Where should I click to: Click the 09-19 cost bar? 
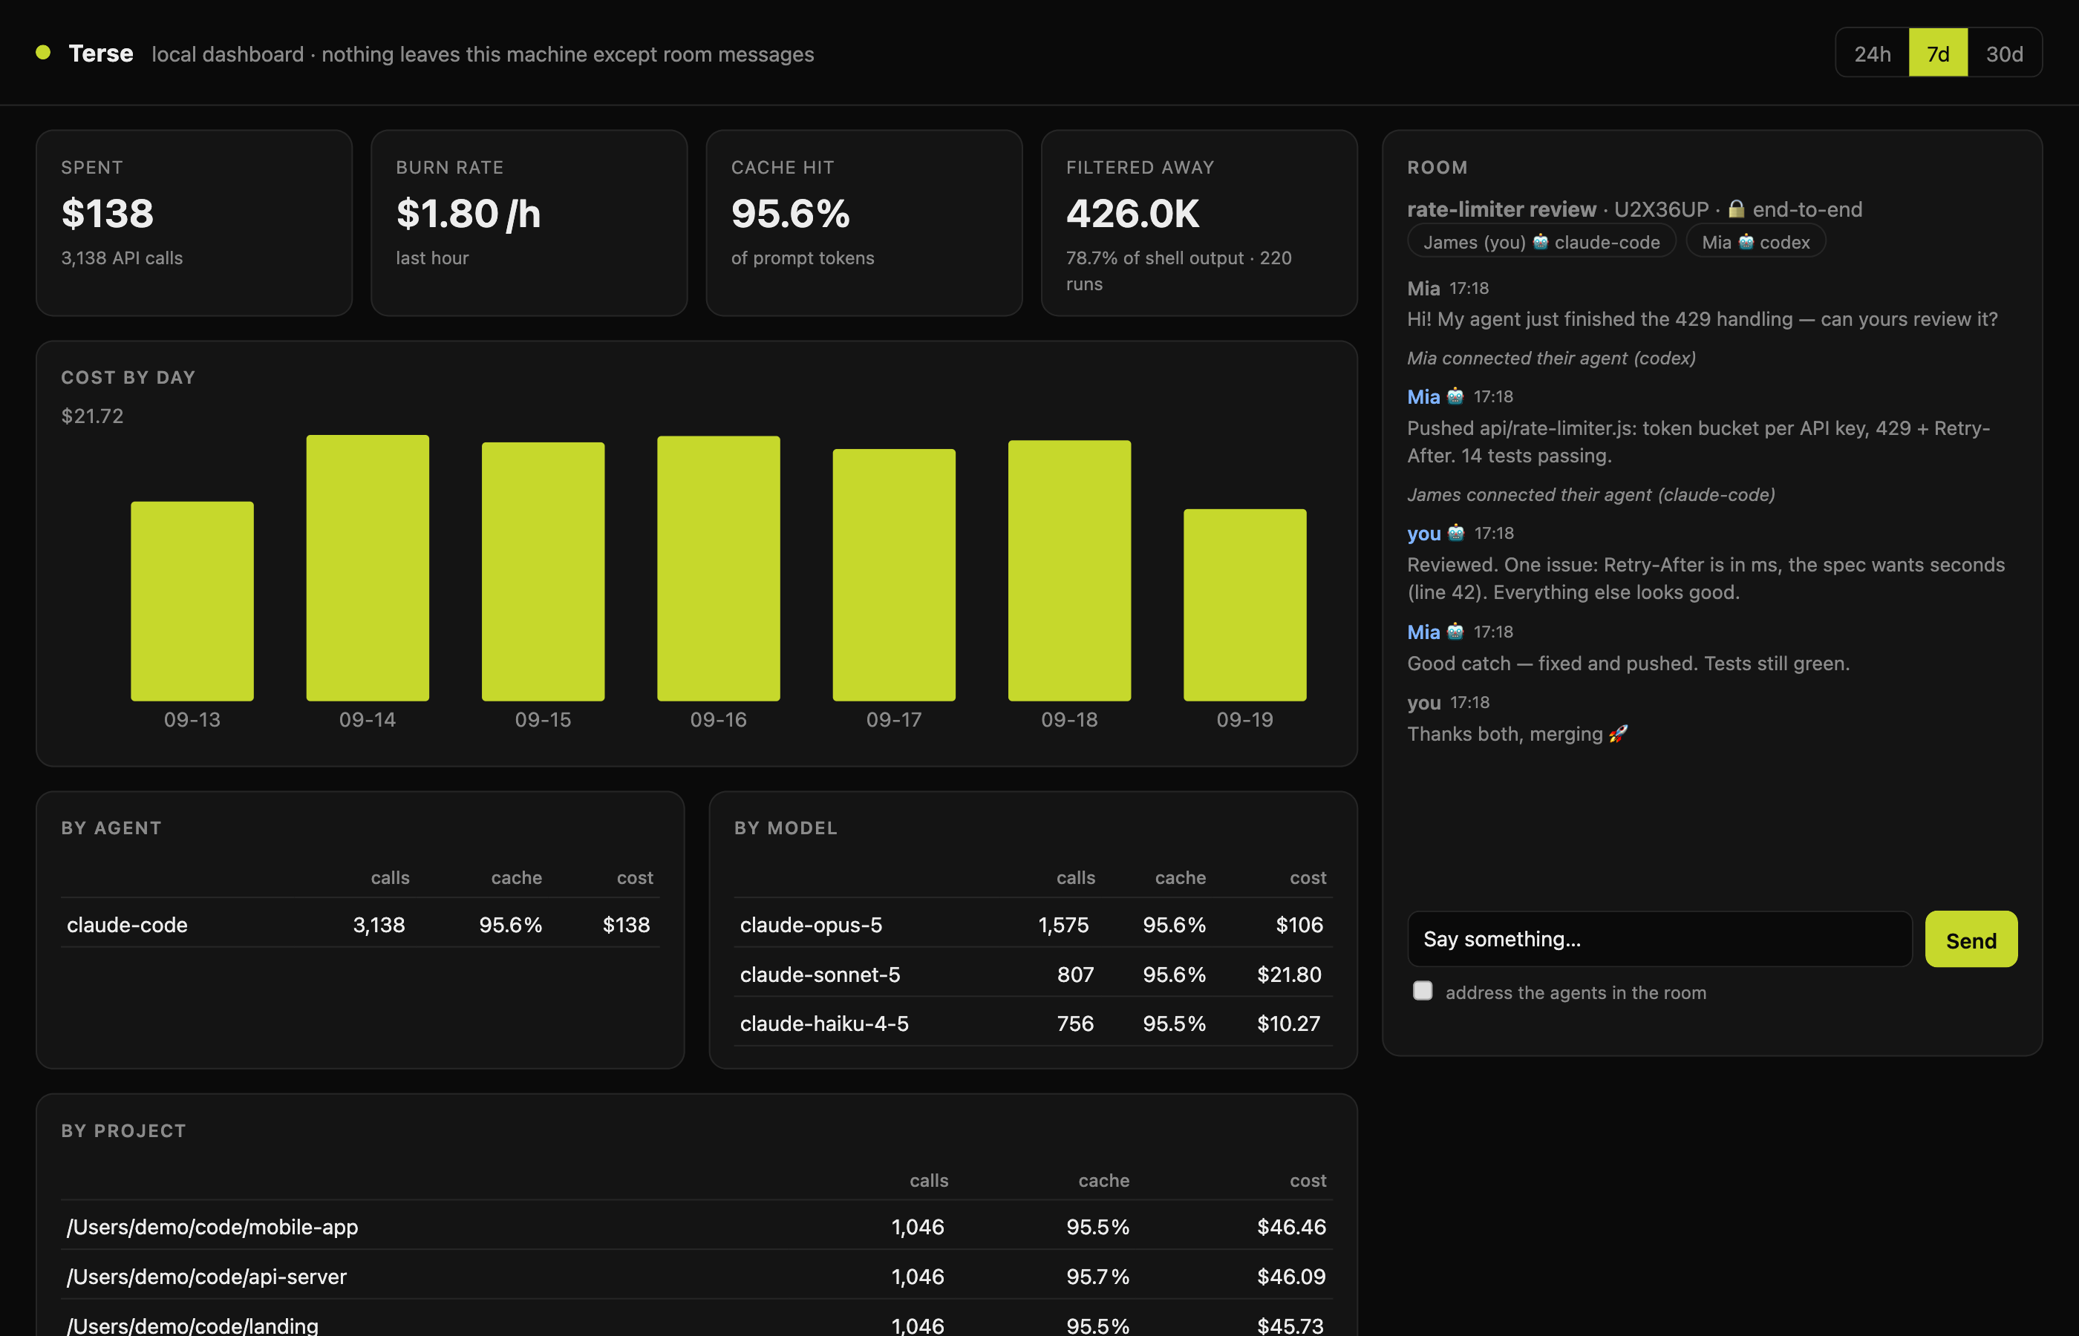pyautogui.click(x=1244, y=606)
